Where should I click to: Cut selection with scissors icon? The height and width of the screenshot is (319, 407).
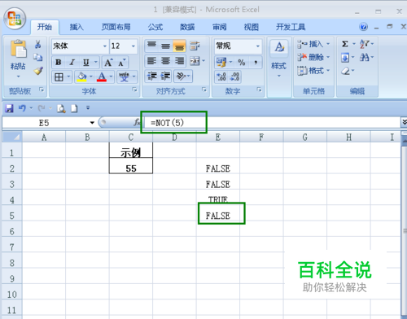click(38, 44)
